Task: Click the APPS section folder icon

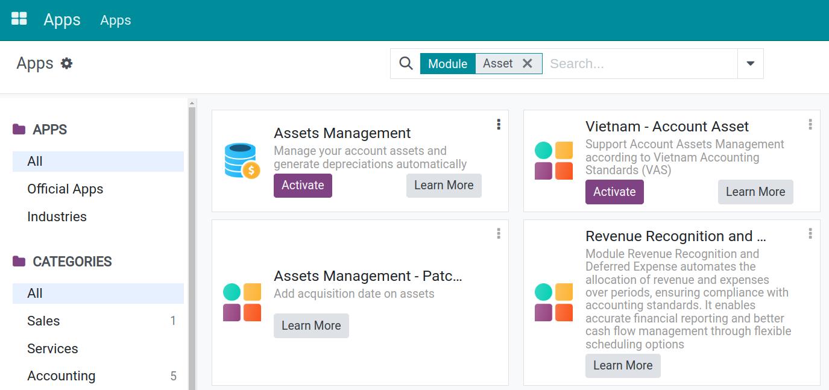Action: point(19,129)
